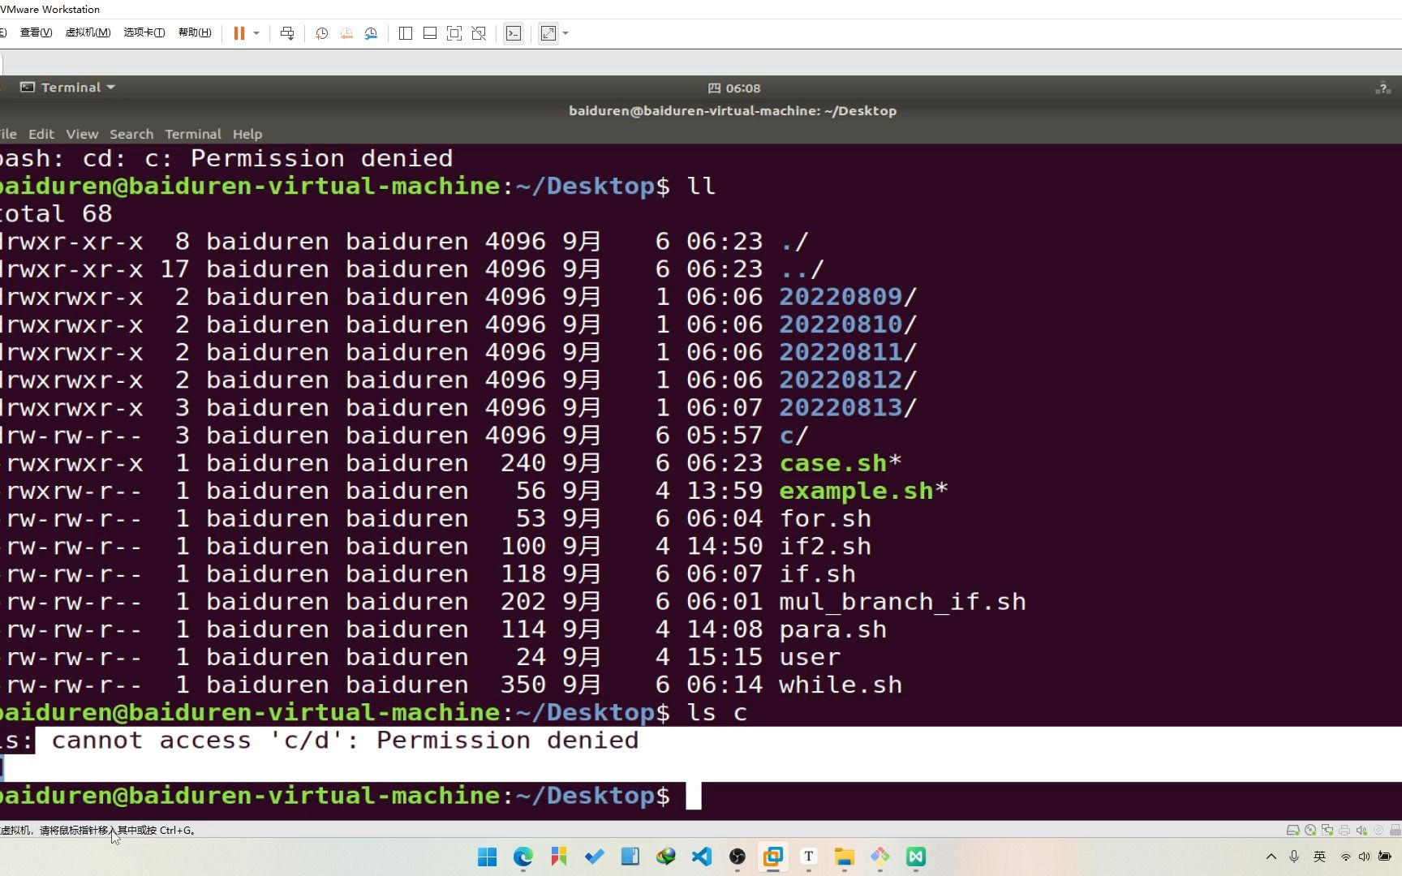Open the blue checkmark To Do app

point(595,857)
